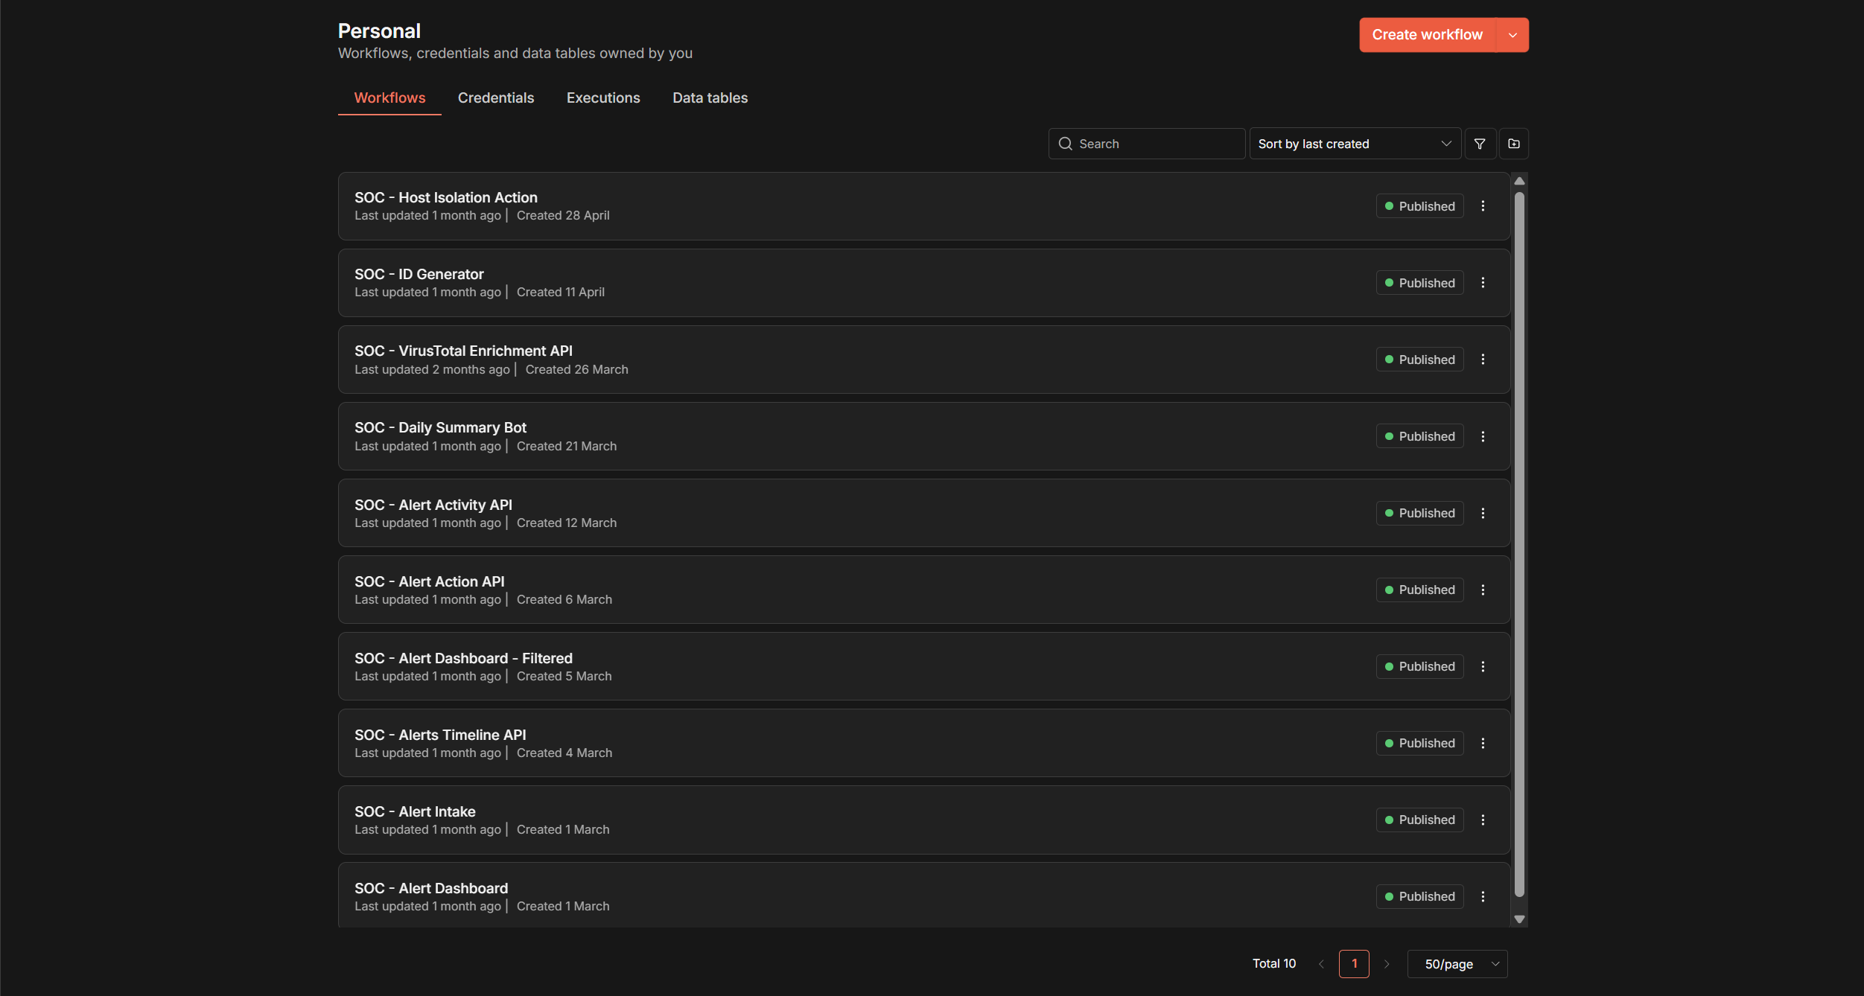Open SOC - Host Isolation Action workflow

coord(924,206)
